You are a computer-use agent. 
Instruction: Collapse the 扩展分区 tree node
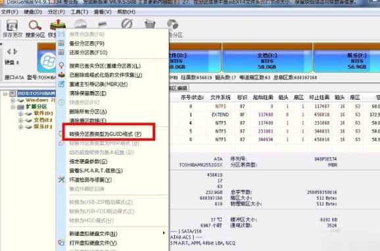pyautogui.click(x=13, y=107)
